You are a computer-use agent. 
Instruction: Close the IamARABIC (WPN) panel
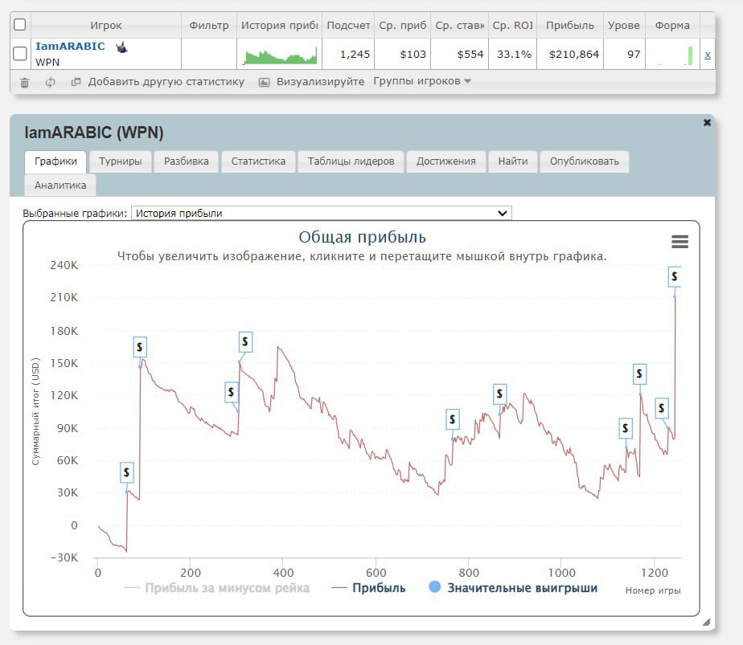click(x=707, y=123)
